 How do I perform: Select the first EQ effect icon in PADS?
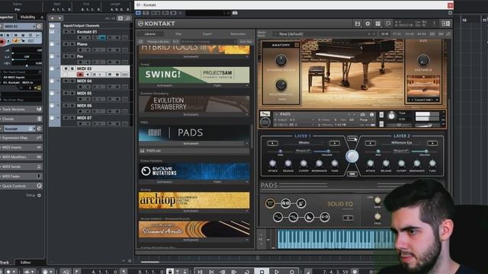click(270, 203)
